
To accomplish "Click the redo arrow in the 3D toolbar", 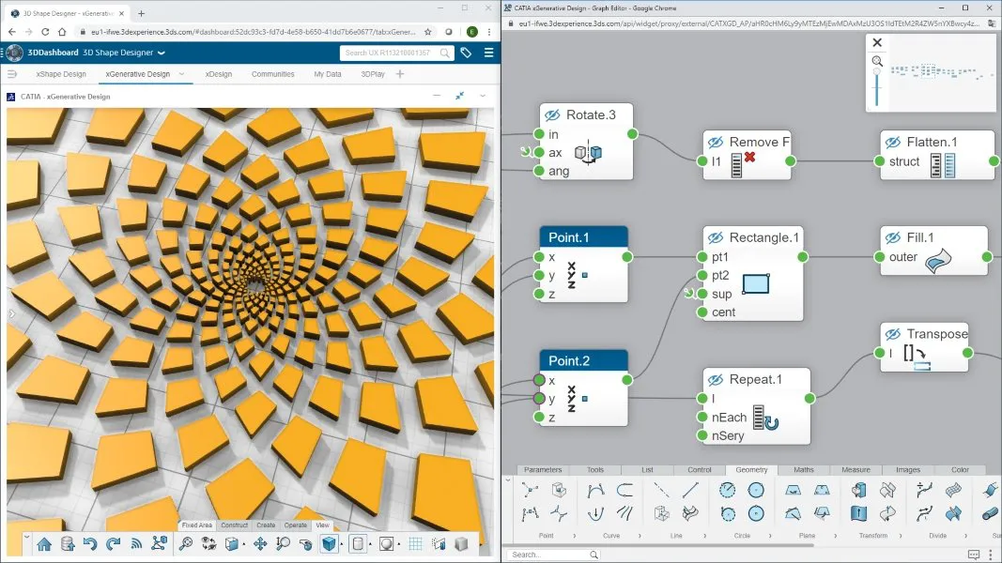I will tap(113, 544).
